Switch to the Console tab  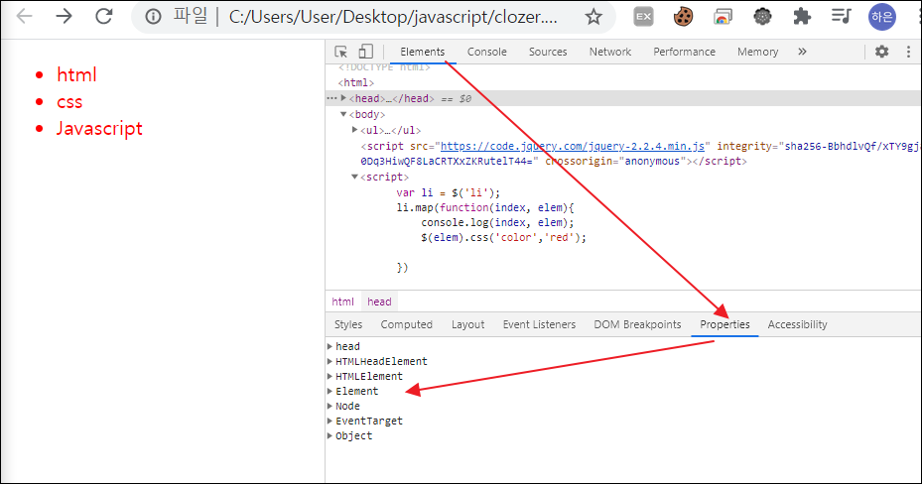click(487, 52)
